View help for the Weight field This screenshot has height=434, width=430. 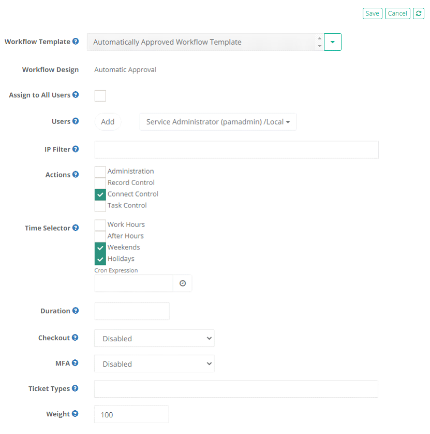pos(76,414)
